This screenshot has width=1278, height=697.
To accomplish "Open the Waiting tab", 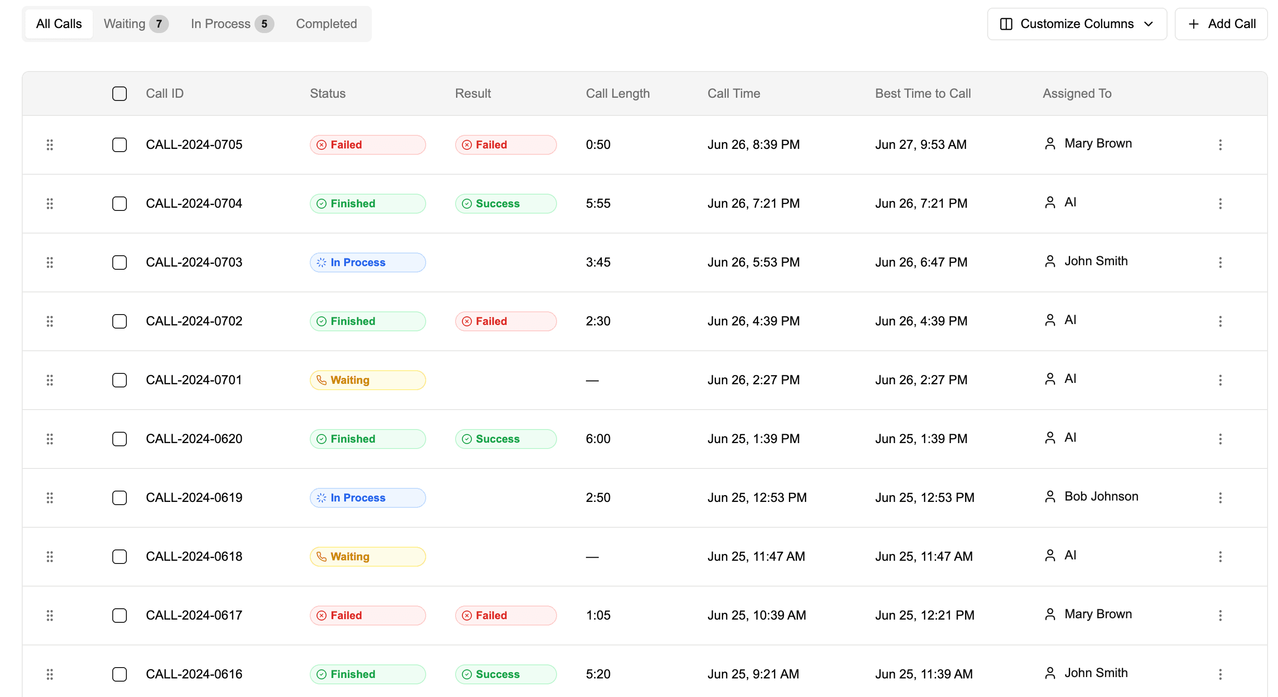I will (136, 24).
